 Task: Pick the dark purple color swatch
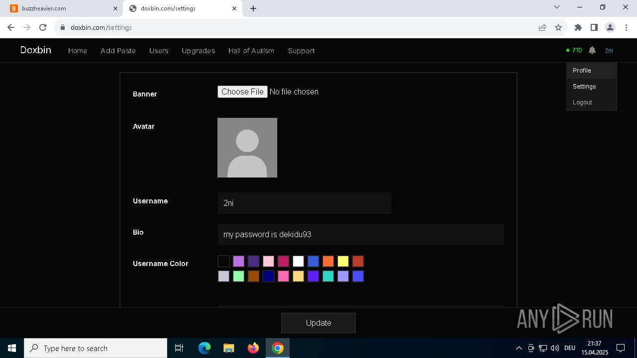(x=254, y=261)
